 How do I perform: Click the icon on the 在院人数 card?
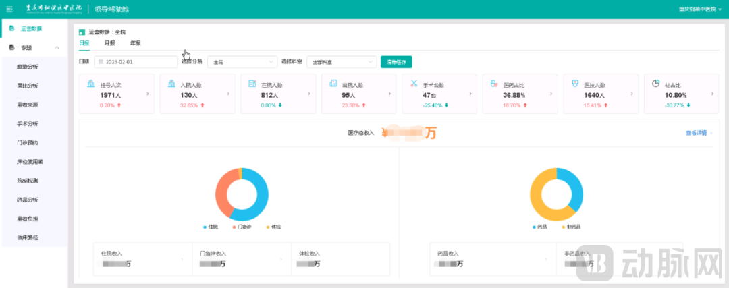pyautogui.click(x=252, y=84)
